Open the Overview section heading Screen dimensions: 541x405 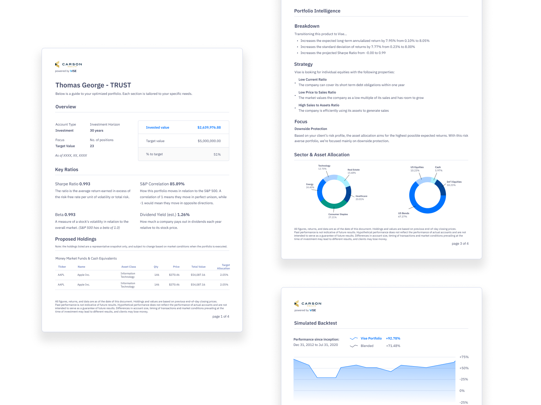[x=66, y=107]
